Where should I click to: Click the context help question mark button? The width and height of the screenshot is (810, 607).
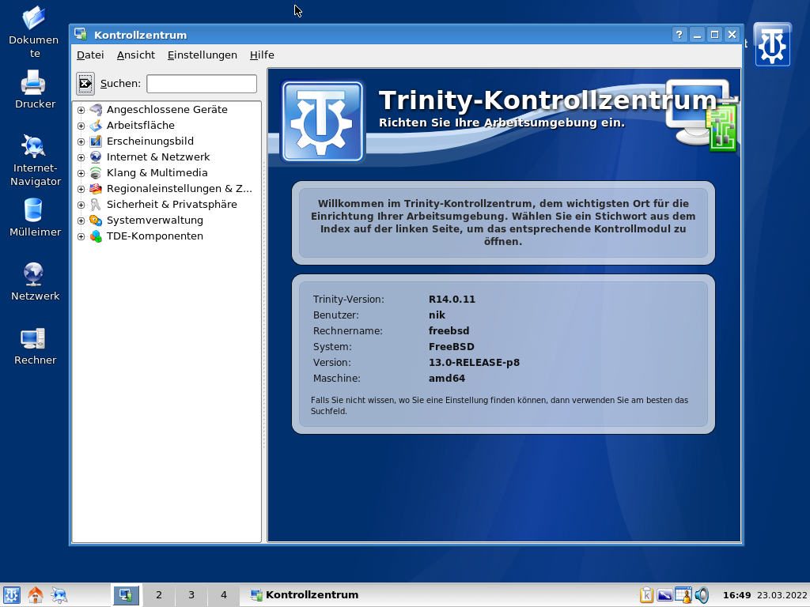[x=679, y=35]
